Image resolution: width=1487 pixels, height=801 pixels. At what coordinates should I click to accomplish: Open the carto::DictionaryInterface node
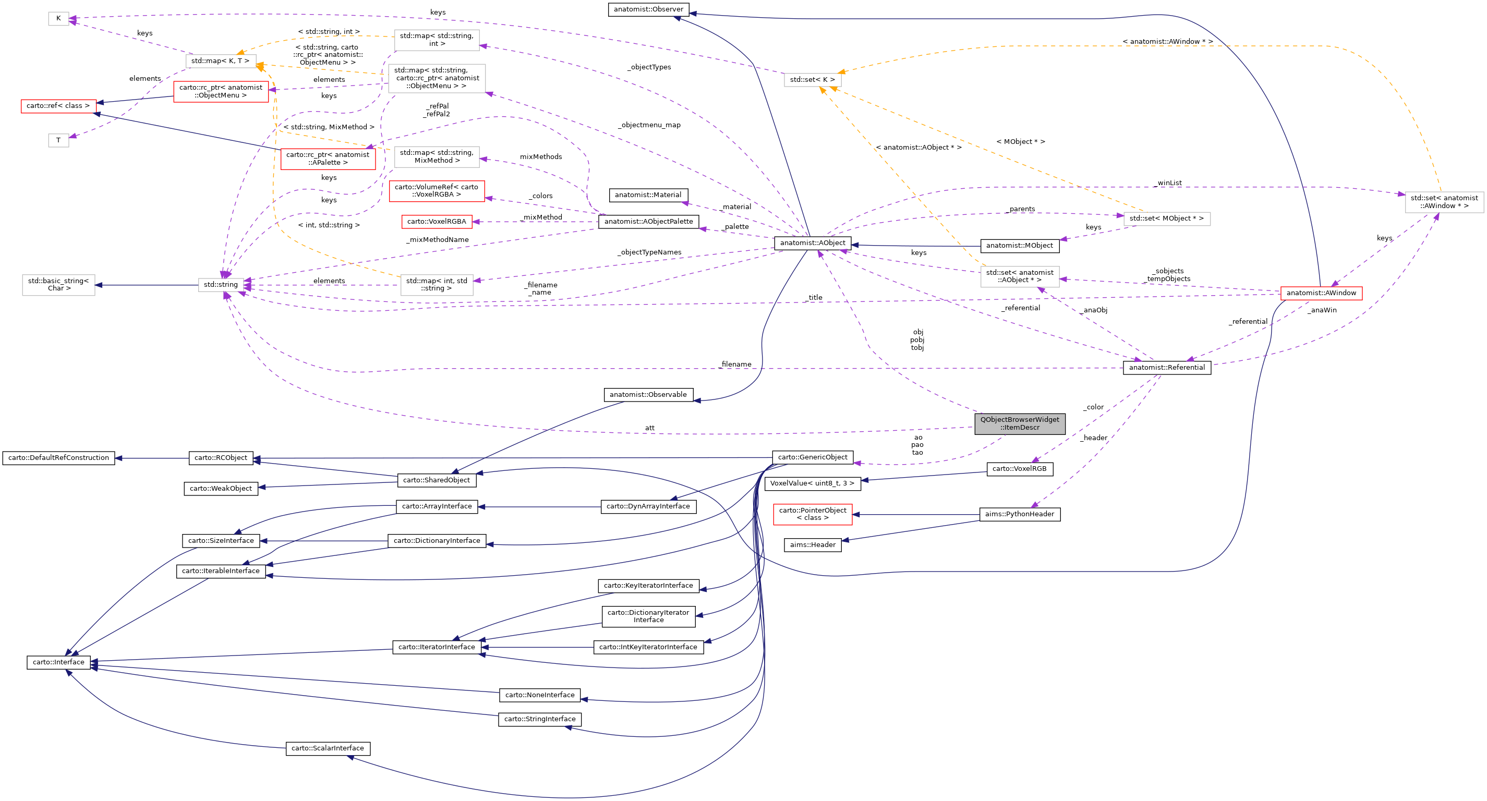[437, 541]
